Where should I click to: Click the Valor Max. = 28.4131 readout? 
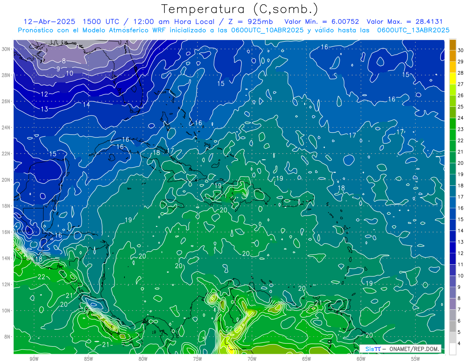[405, 22]
